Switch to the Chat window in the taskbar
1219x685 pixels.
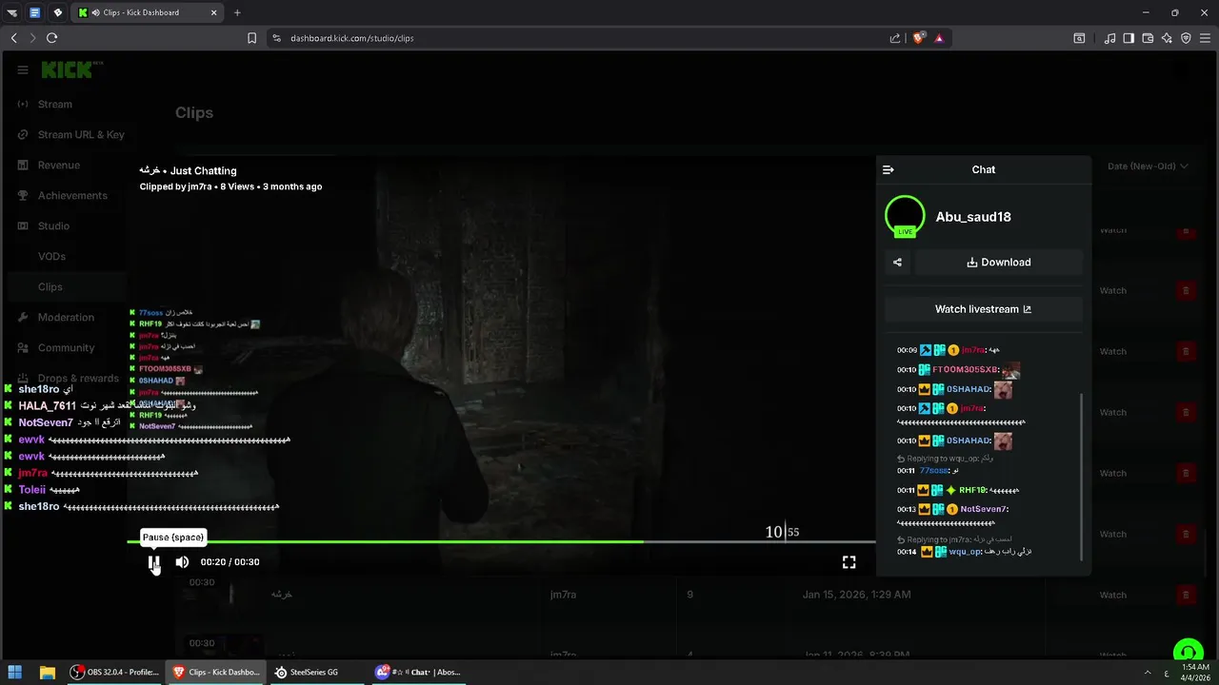(417, 673)
